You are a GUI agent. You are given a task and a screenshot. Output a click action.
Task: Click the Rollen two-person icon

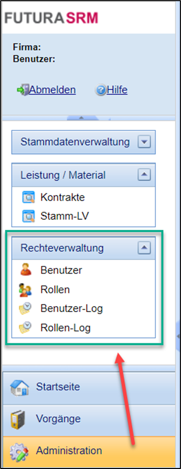pyautogui.click(x=26, y=290)
